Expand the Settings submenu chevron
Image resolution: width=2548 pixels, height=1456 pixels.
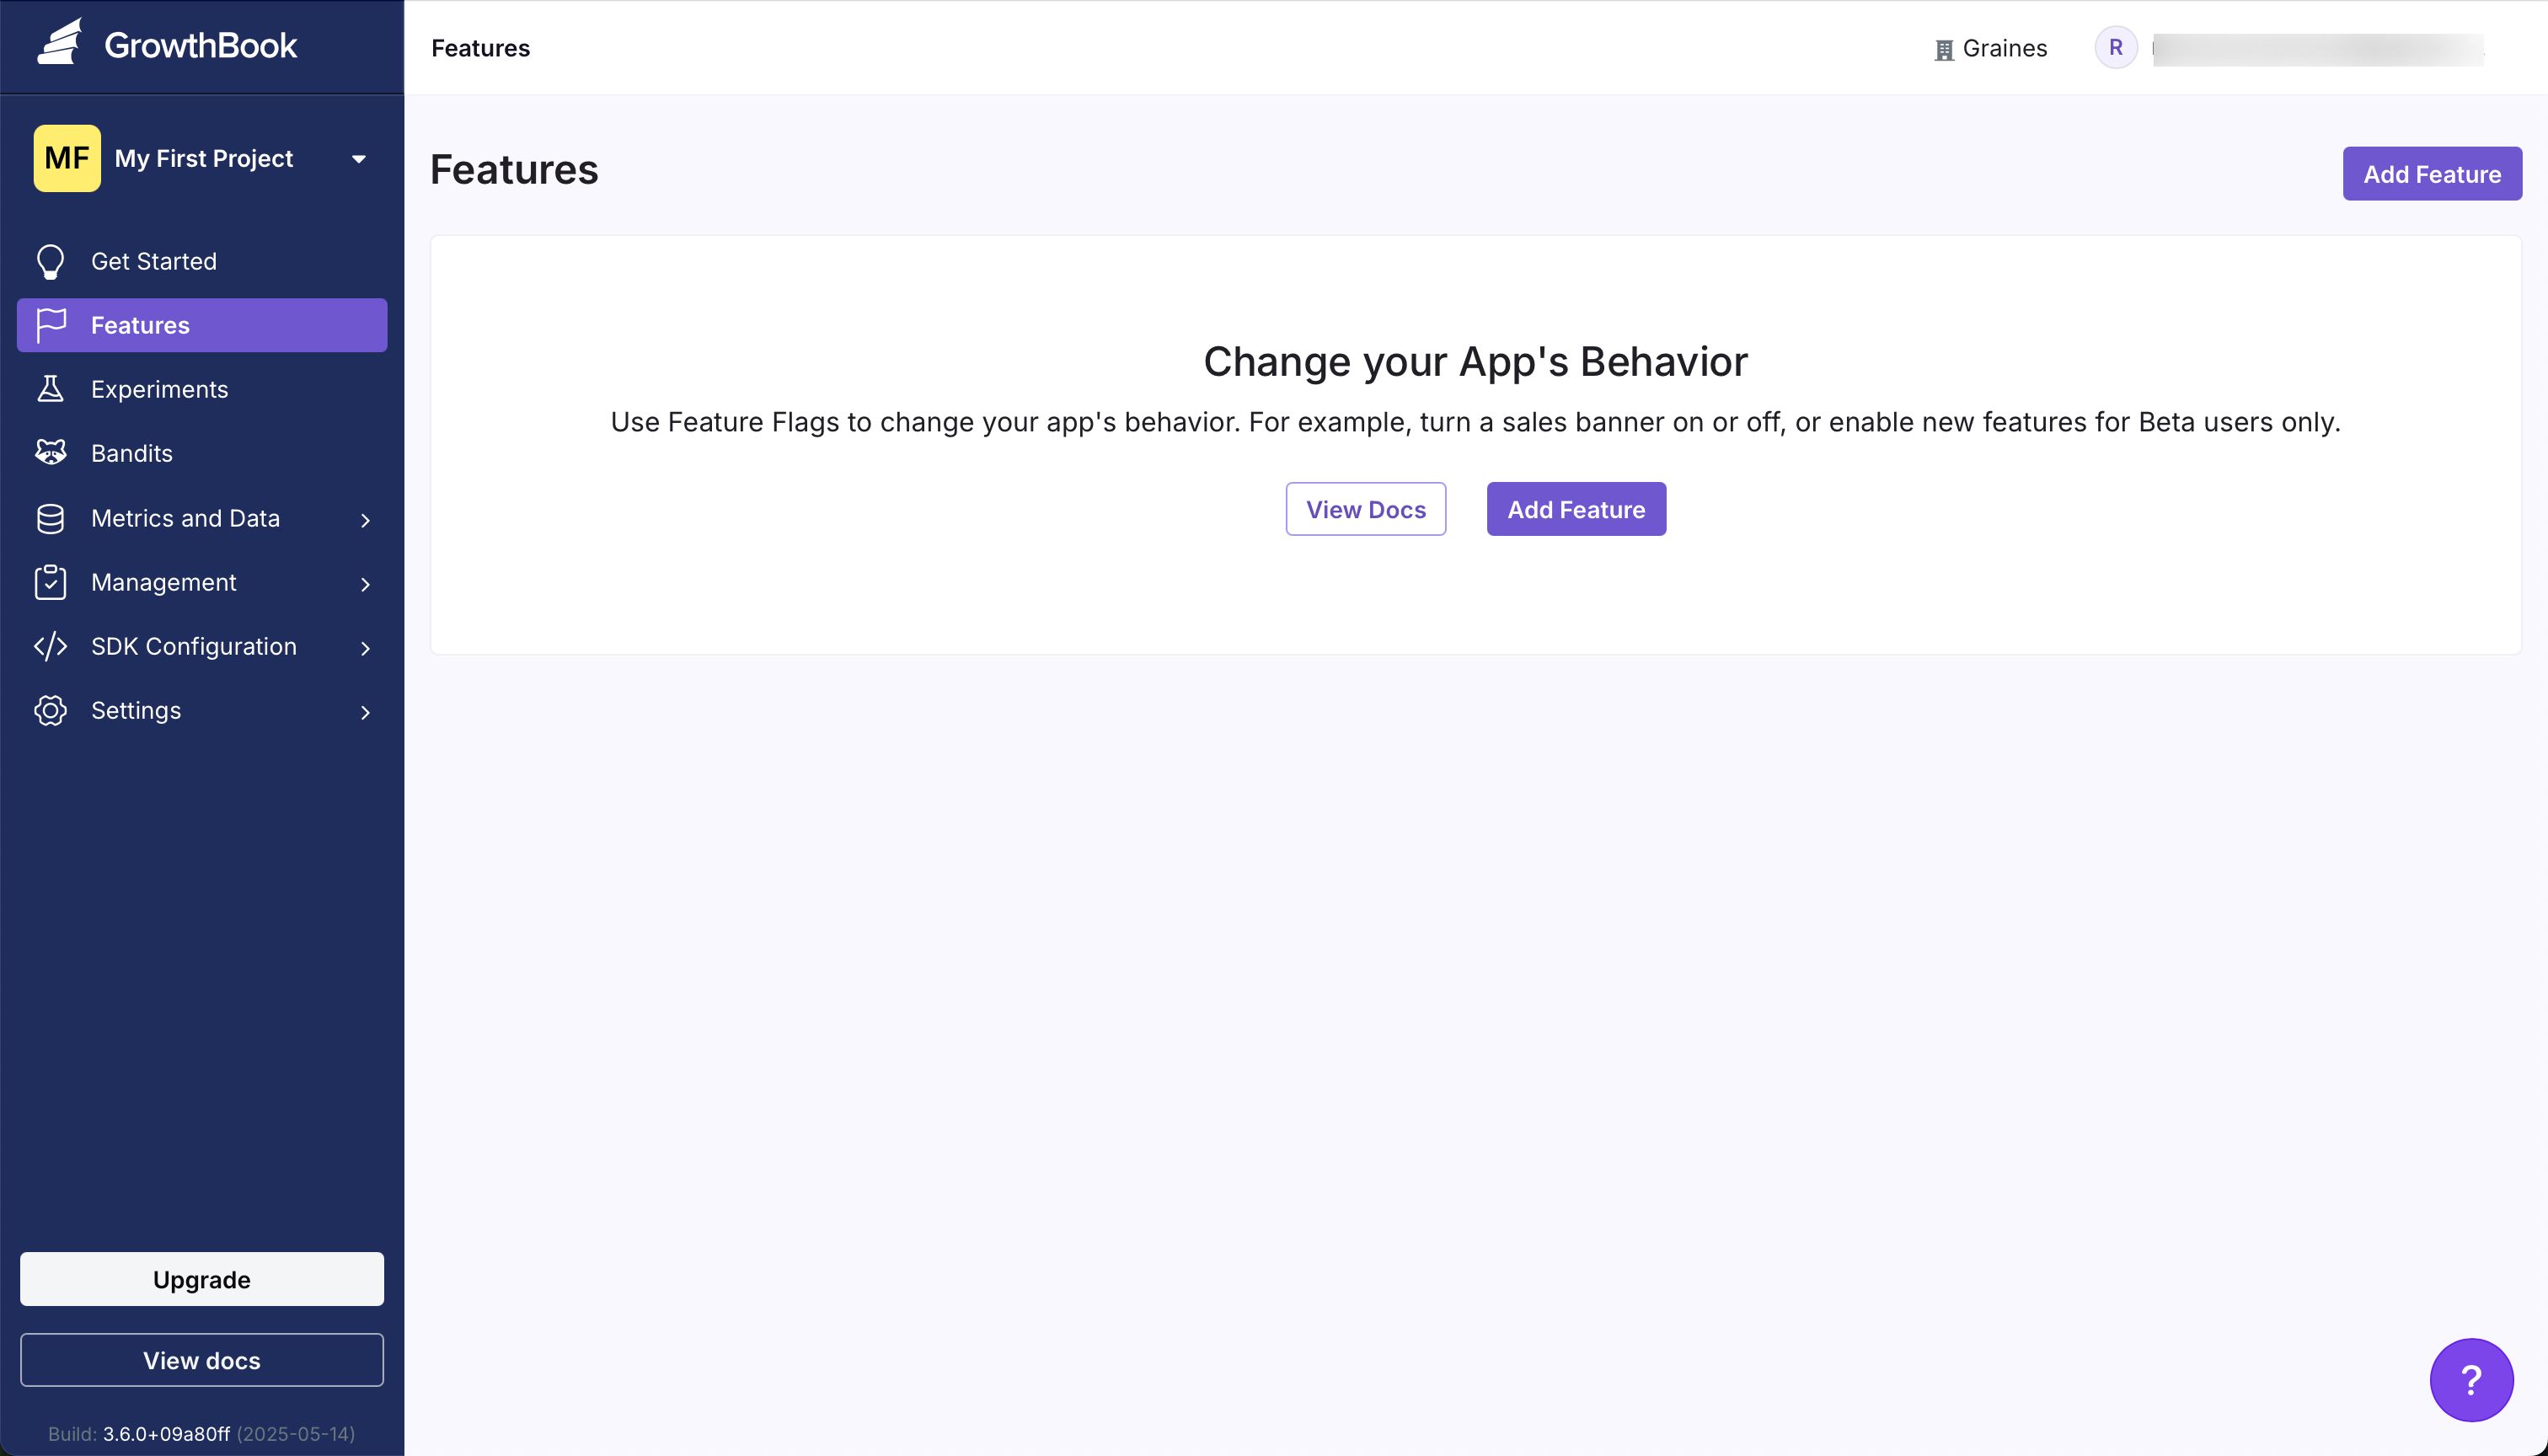[x=365, y=712]
